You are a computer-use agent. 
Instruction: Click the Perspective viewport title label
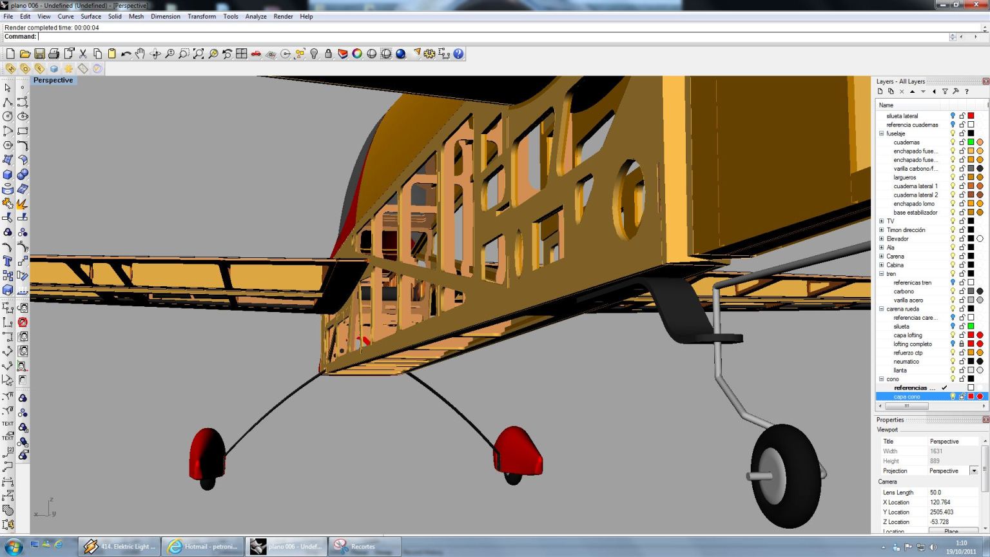(x=53, y=81)
